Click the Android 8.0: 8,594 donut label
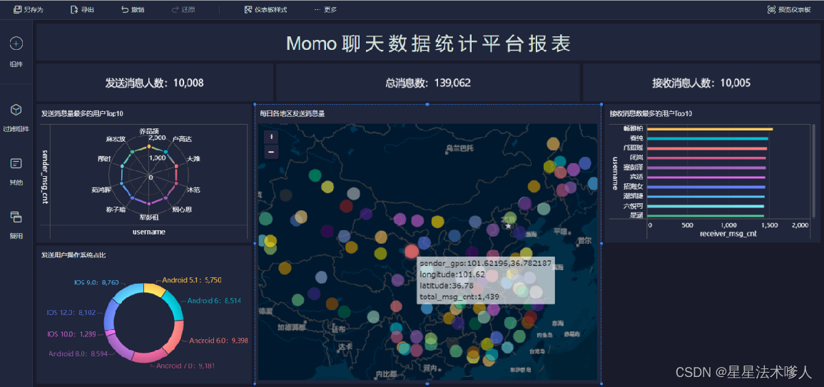824x387 pixels. click(78, 354)
